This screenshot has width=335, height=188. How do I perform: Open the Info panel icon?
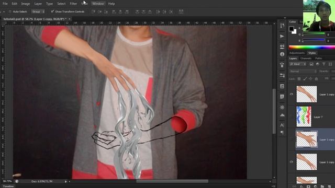[x=282, y=54]
